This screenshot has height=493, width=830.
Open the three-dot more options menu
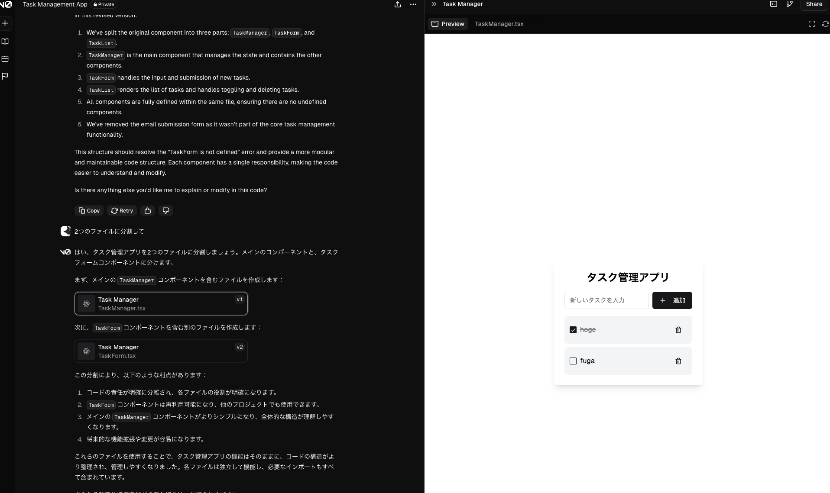coord(413,5)
